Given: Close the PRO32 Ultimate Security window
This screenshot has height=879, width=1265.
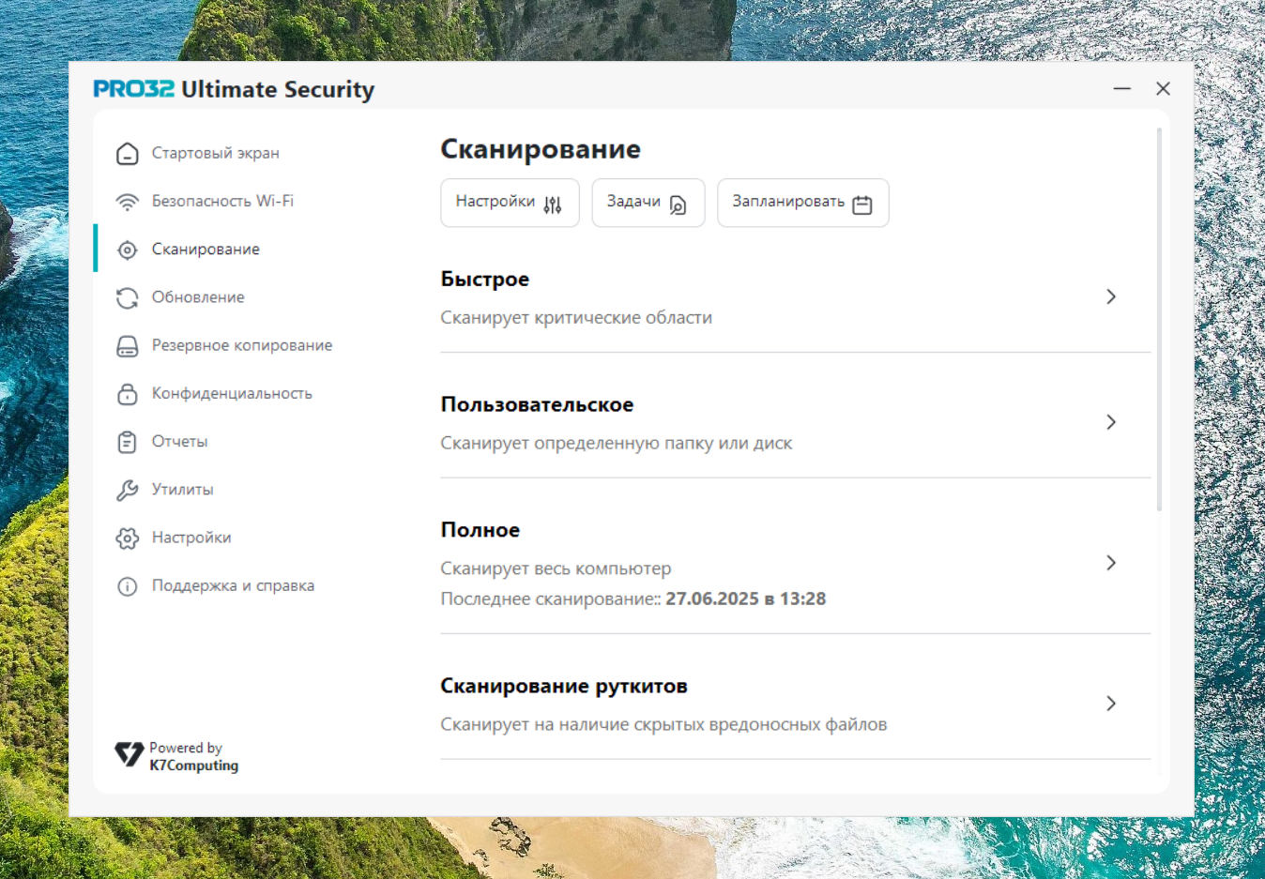Looking at the screenshot, I should click(1164, 88).
